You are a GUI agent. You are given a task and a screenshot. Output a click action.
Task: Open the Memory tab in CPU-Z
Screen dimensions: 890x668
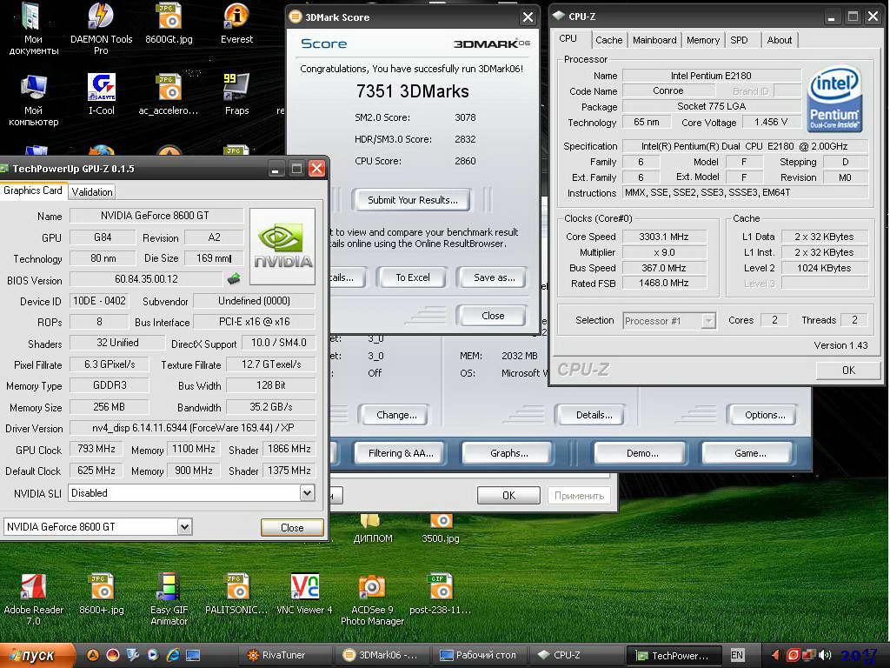pos(702,40)
